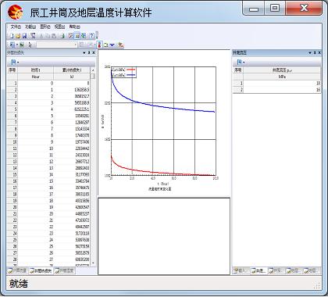Click the blue wave curve icon
Viewport: 328px width, 297px height.
112,45
